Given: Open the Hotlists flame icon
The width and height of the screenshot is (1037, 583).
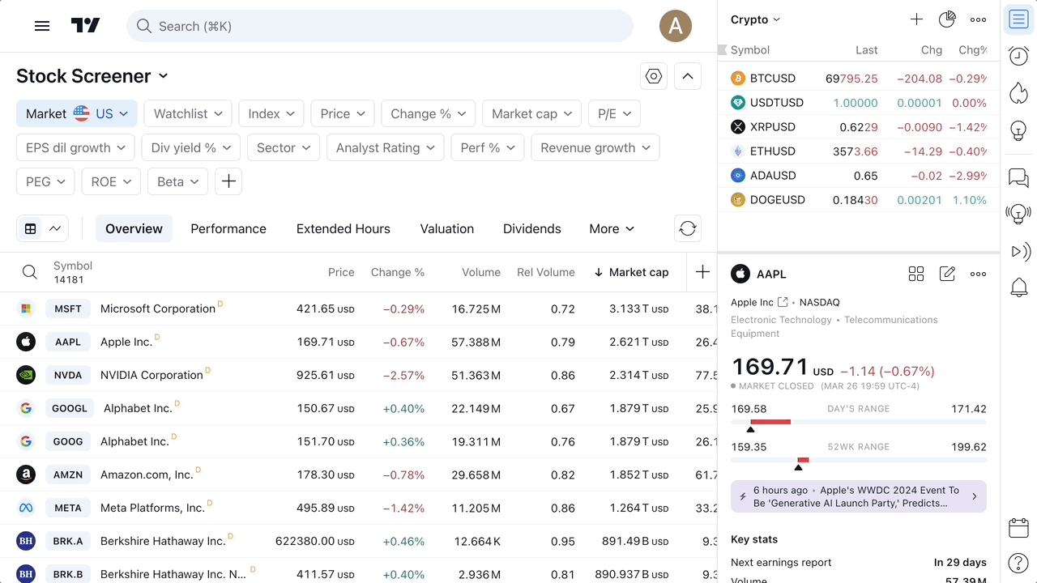Looking at the screenshot, I should [1018, 92].
